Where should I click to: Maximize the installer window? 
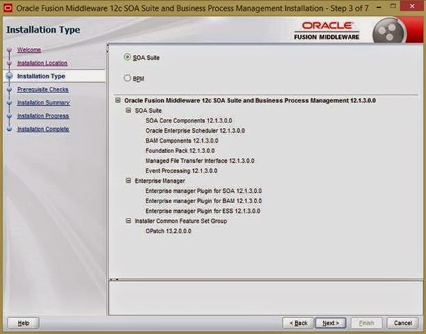[393, 6]
